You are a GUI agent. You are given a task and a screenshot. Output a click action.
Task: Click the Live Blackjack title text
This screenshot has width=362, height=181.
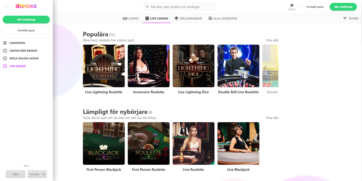[x=238, y=170]
